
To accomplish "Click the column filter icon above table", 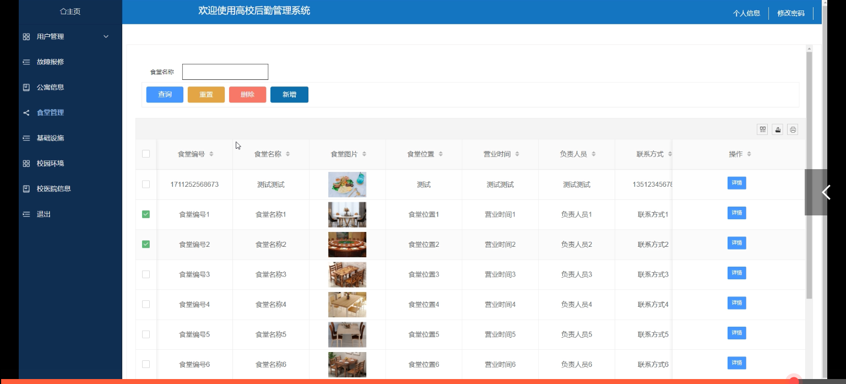I will click(763, 130).
